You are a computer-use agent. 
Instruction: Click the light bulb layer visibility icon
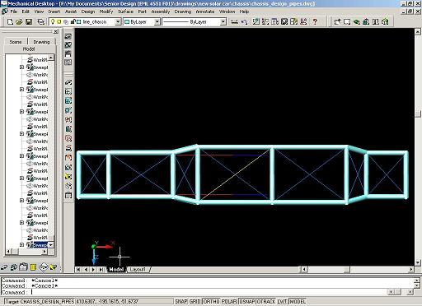[54, 22]
